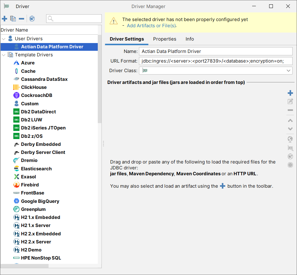Select H2 2.x Server driver
Image resolution: width=297 pixels, height=275 pixels.
[x=36, y=242]
